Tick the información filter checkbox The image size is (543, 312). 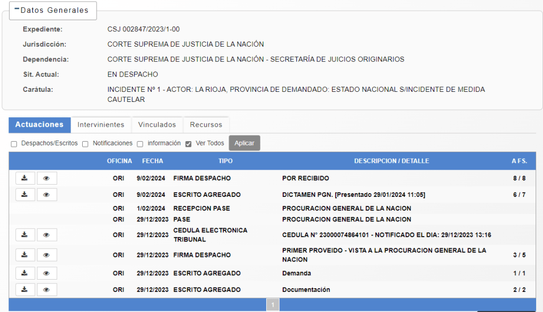click(x=140, y=144)
